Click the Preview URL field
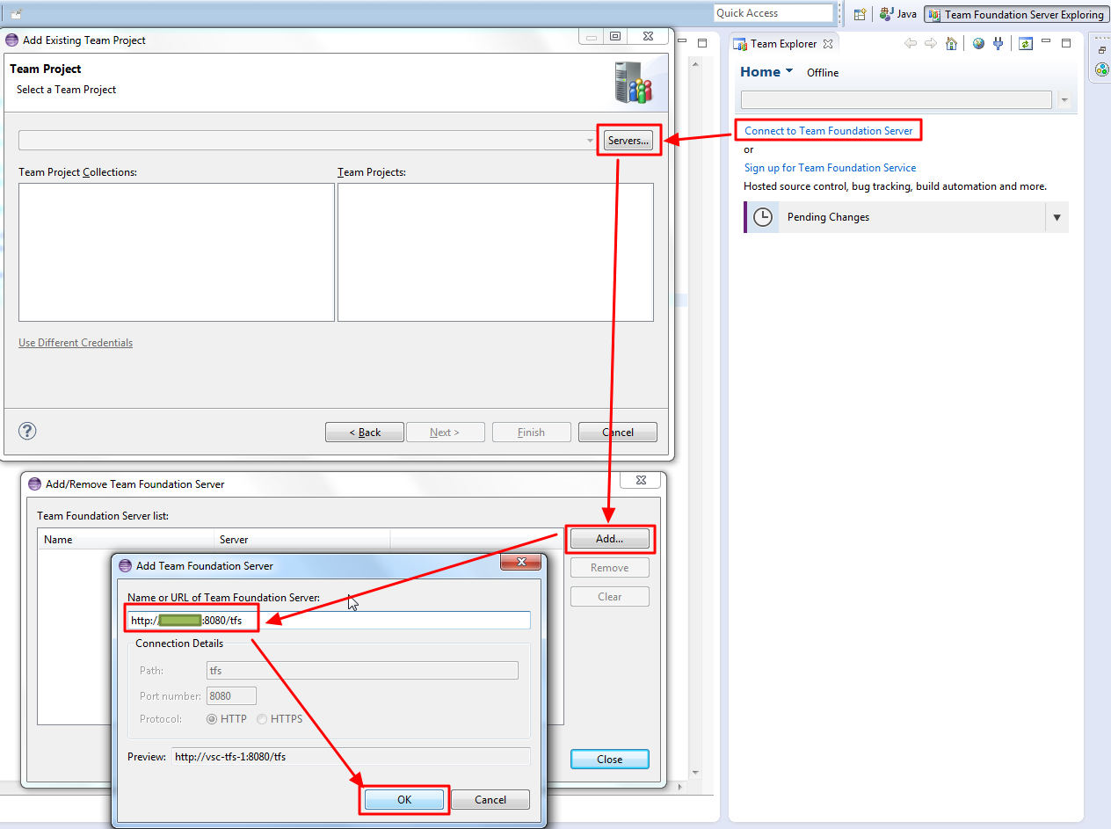 351,757
